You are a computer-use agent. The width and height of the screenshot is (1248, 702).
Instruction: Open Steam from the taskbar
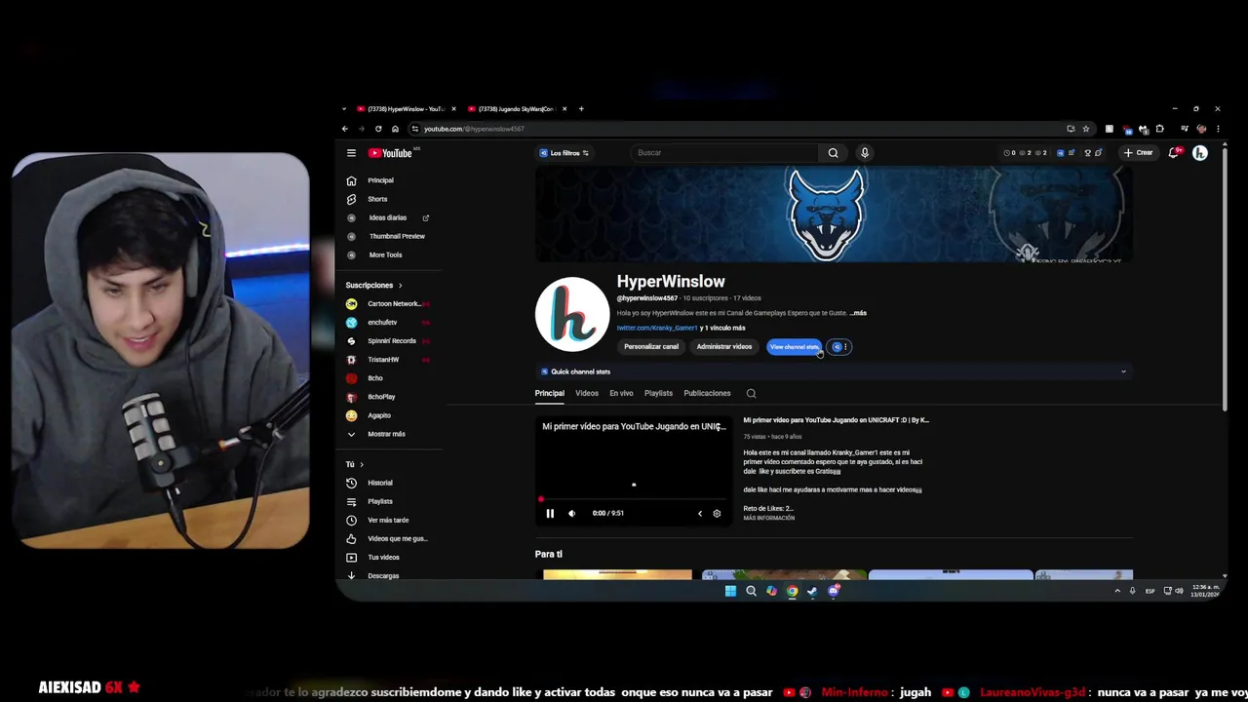[x=812, y=591]
